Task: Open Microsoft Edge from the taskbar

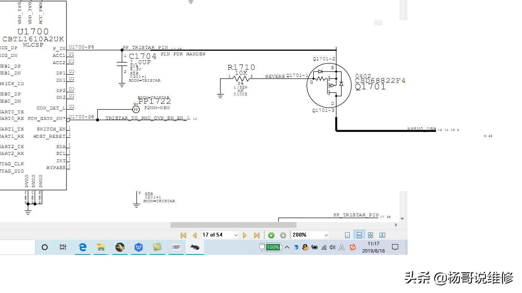Action: [x=83, y=247]
